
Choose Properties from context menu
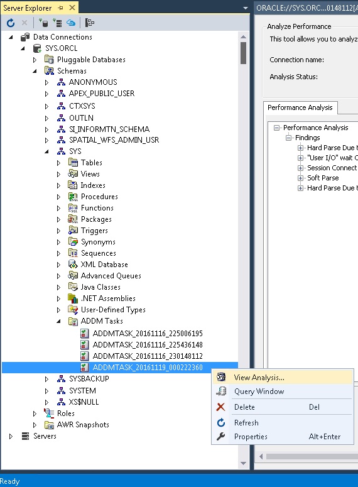point(283,436)
